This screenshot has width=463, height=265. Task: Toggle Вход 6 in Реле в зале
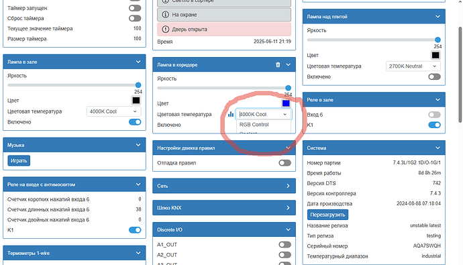pos(434,115)
